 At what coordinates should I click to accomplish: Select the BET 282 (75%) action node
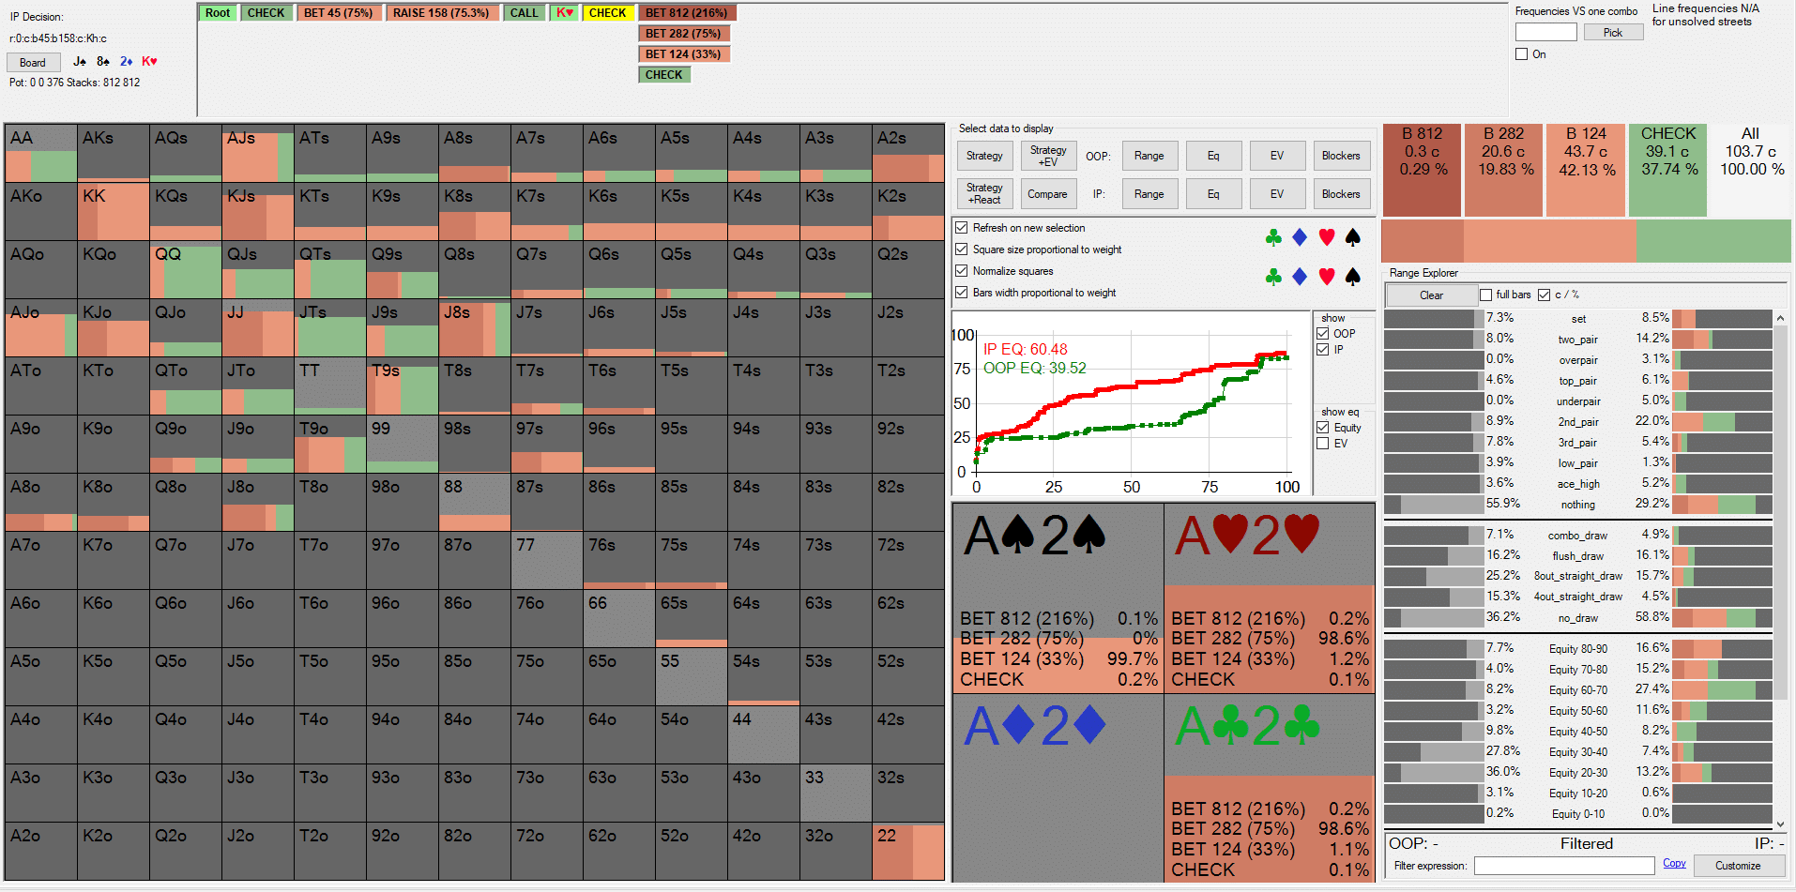click(683, 34)
